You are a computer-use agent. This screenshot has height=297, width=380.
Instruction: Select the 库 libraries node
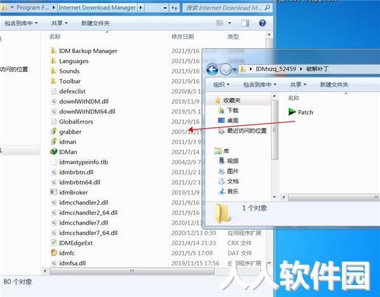pos(222,151)
